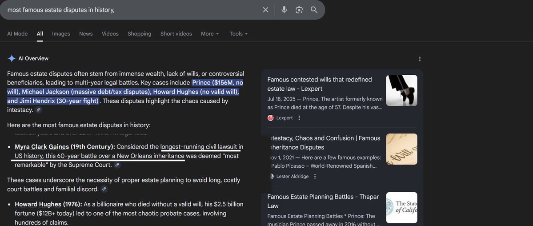This screenshot has width=533, height=226.
Task: Click the 'Lester Aldridge' source name
Action: 293,176
